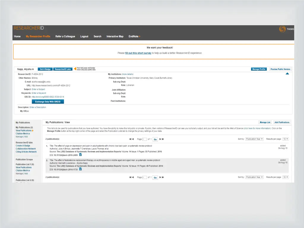Click Manage under Publication List 1

(x=19, y=173)
